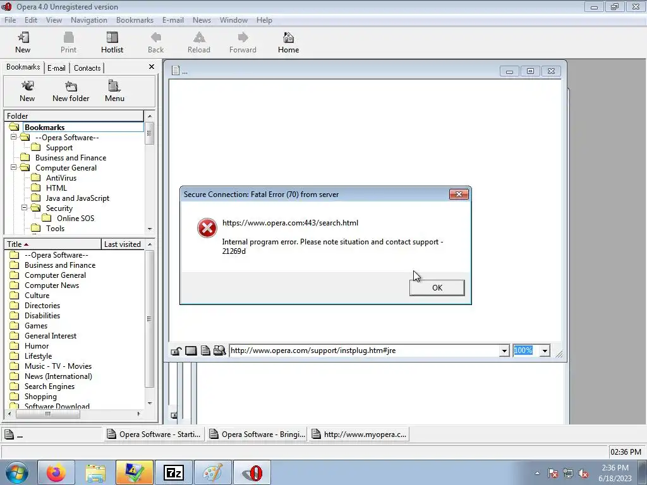Open Firefox from the taskbar
Screen dimensions: 647x485
pos(56,472)
